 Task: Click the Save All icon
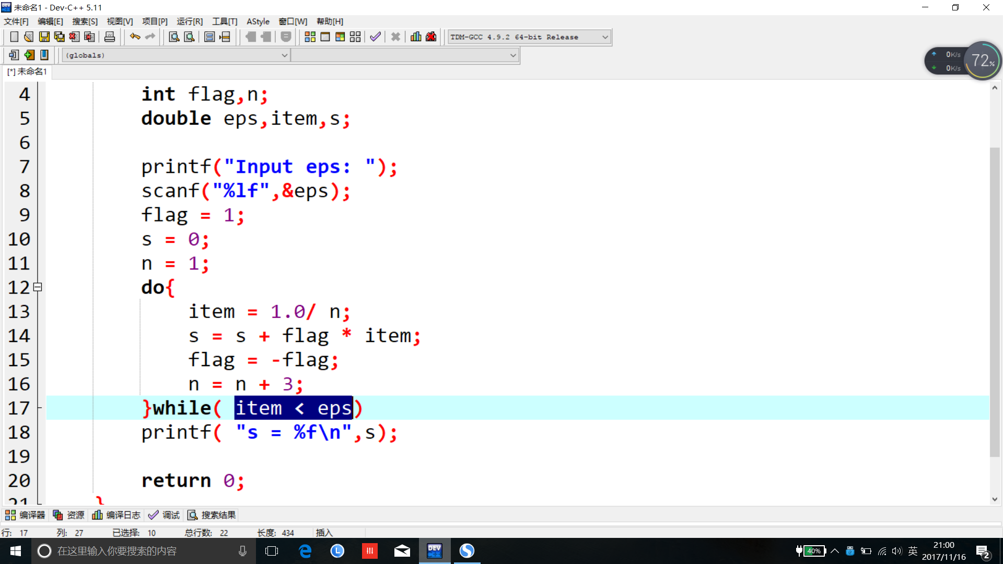pos(60,37)
